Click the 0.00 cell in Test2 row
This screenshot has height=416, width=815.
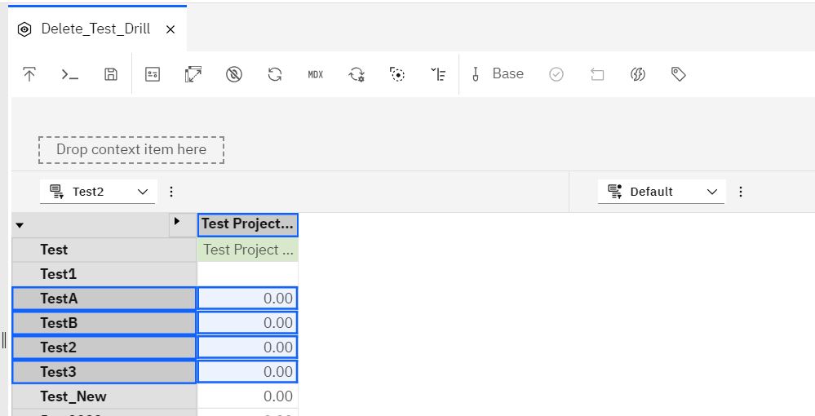[x=247, y=347]
